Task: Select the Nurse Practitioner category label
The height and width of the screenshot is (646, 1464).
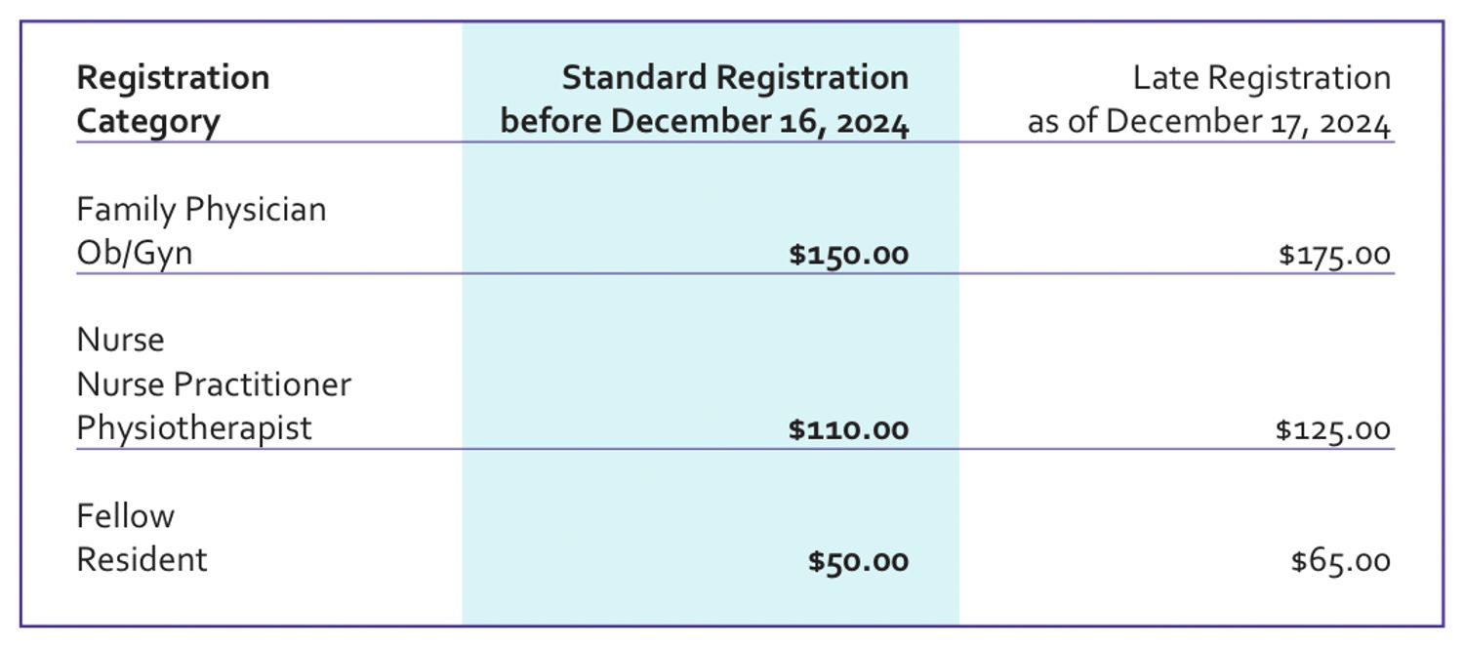Action: tap(214, 384)
